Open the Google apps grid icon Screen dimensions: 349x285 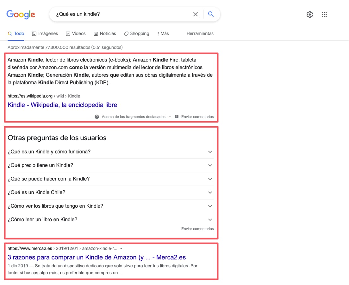324,15
